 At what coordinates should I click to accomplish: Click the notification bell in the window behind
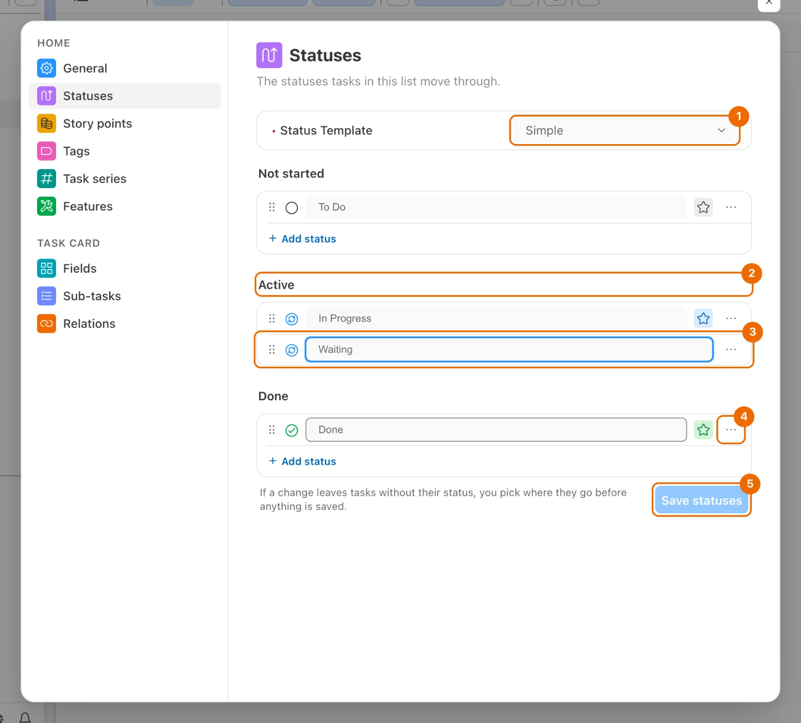25,718
